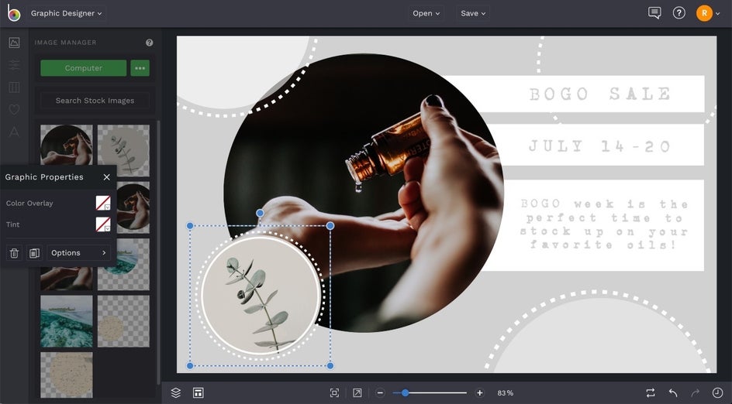Pick a Color Overlay swatch

(103, 204)
